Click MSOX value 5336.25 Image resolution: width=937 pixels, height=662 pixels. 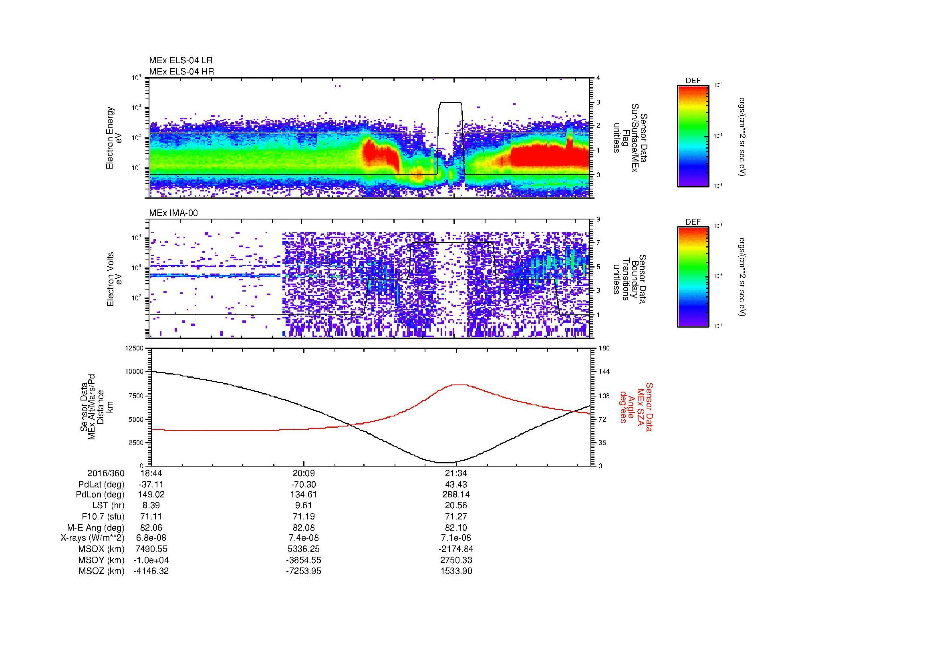(x=304, y=549)
